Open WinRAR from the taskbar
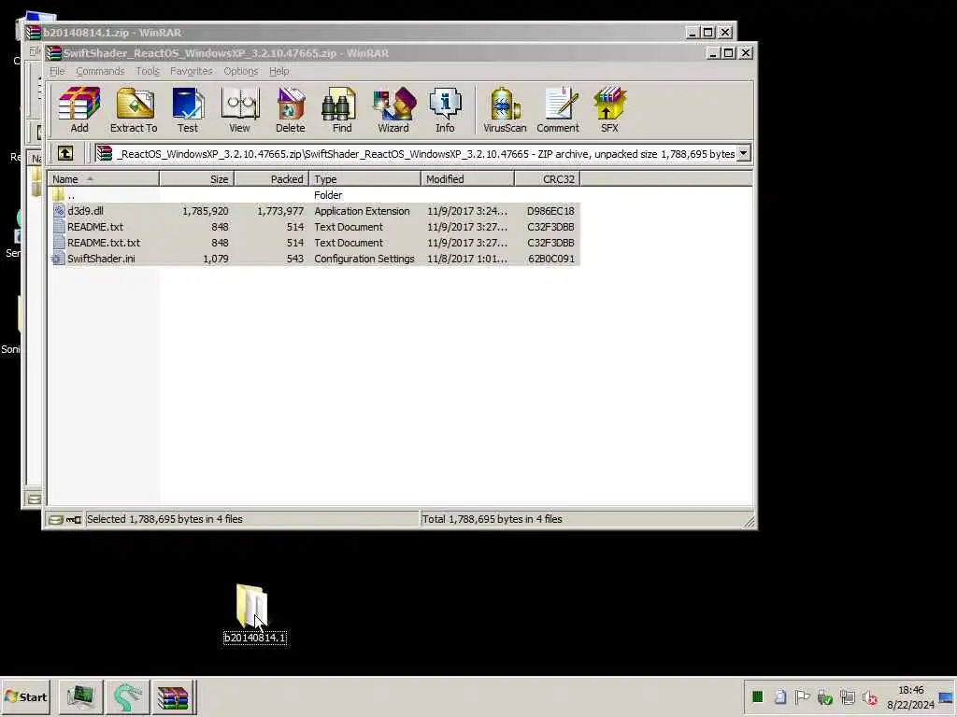Image resolution: width=957 pixels, height=717 pixels. [173, 696]
